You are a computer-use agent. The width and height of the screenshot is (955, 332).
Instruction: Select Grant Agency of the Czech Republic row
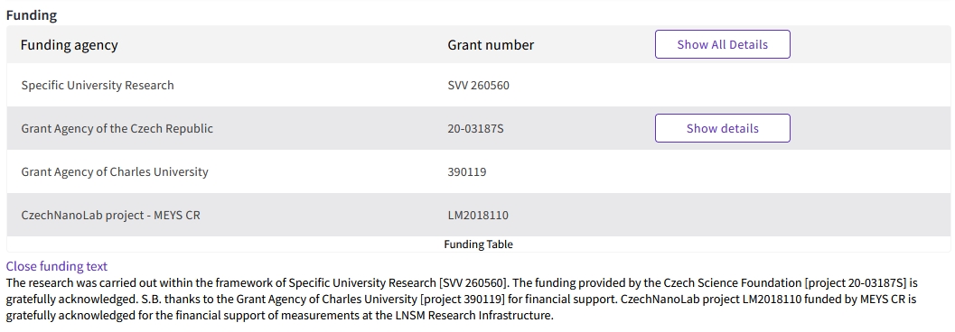[x=478, y=128]
